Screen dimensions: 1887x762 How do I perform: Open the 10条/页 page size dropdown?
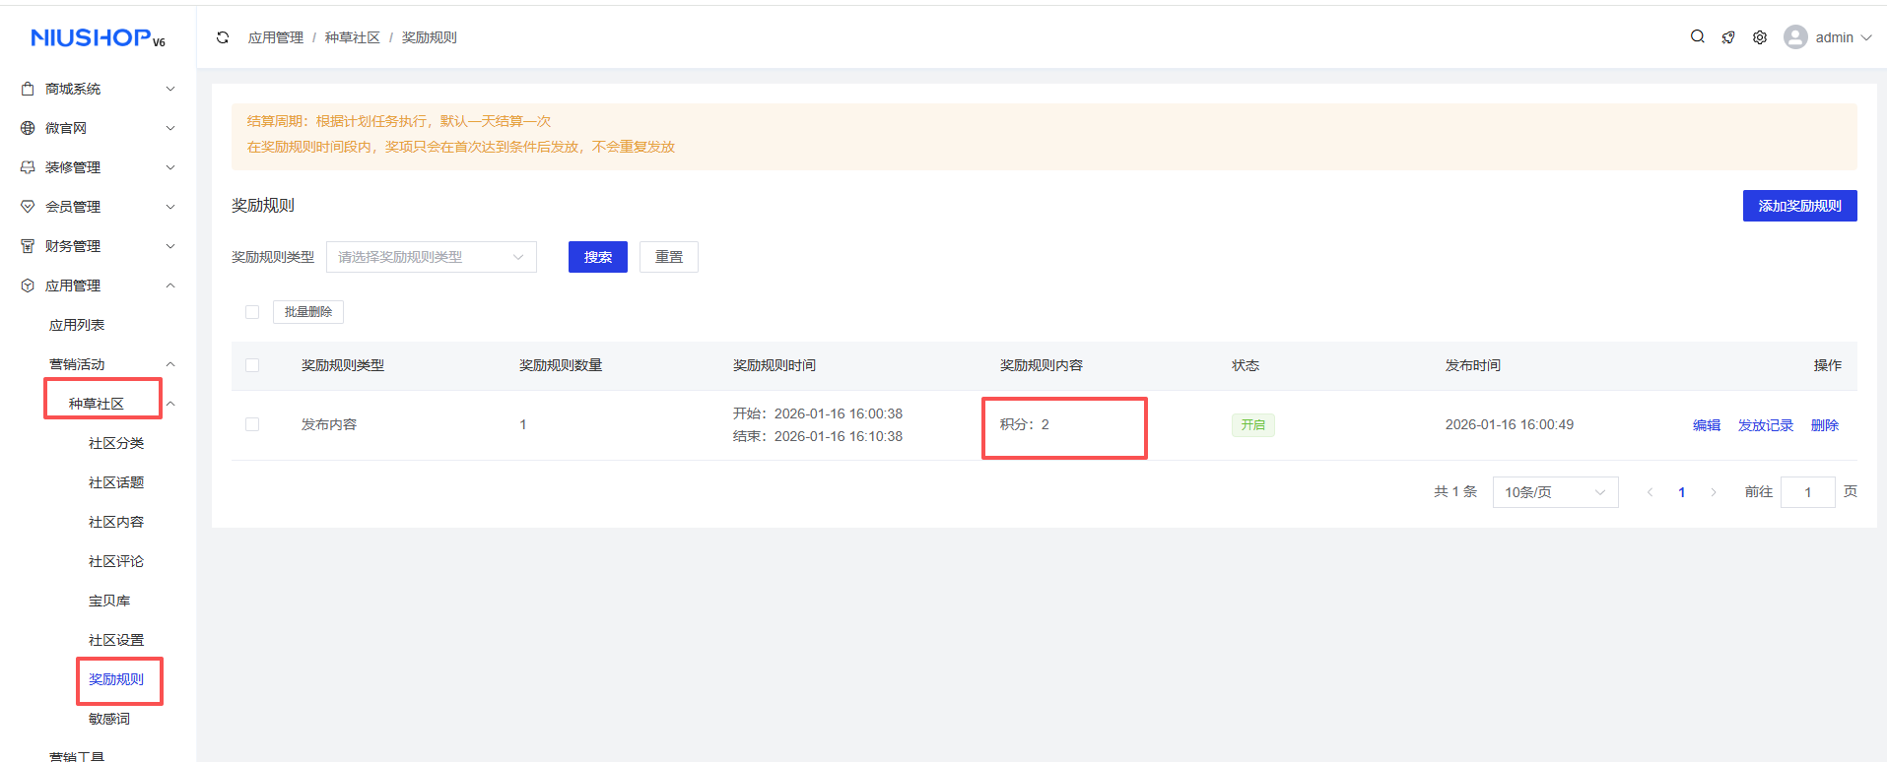pos(1554,492)
